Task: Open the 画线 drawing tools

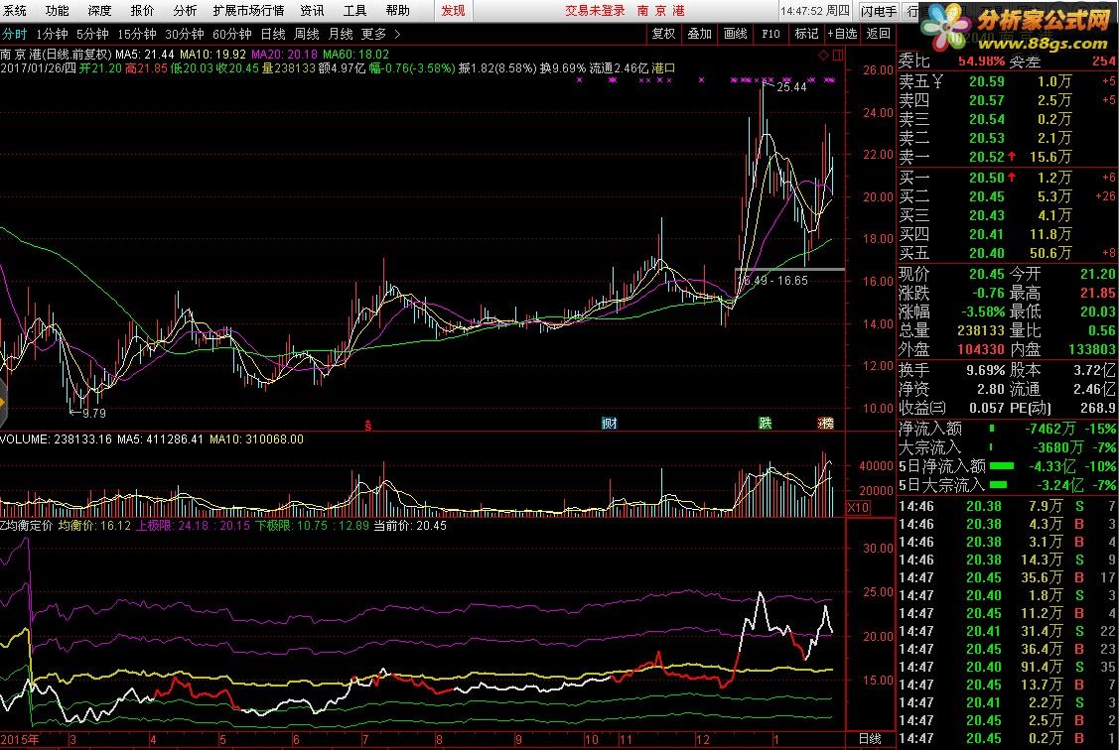Action: coord(735,34)
